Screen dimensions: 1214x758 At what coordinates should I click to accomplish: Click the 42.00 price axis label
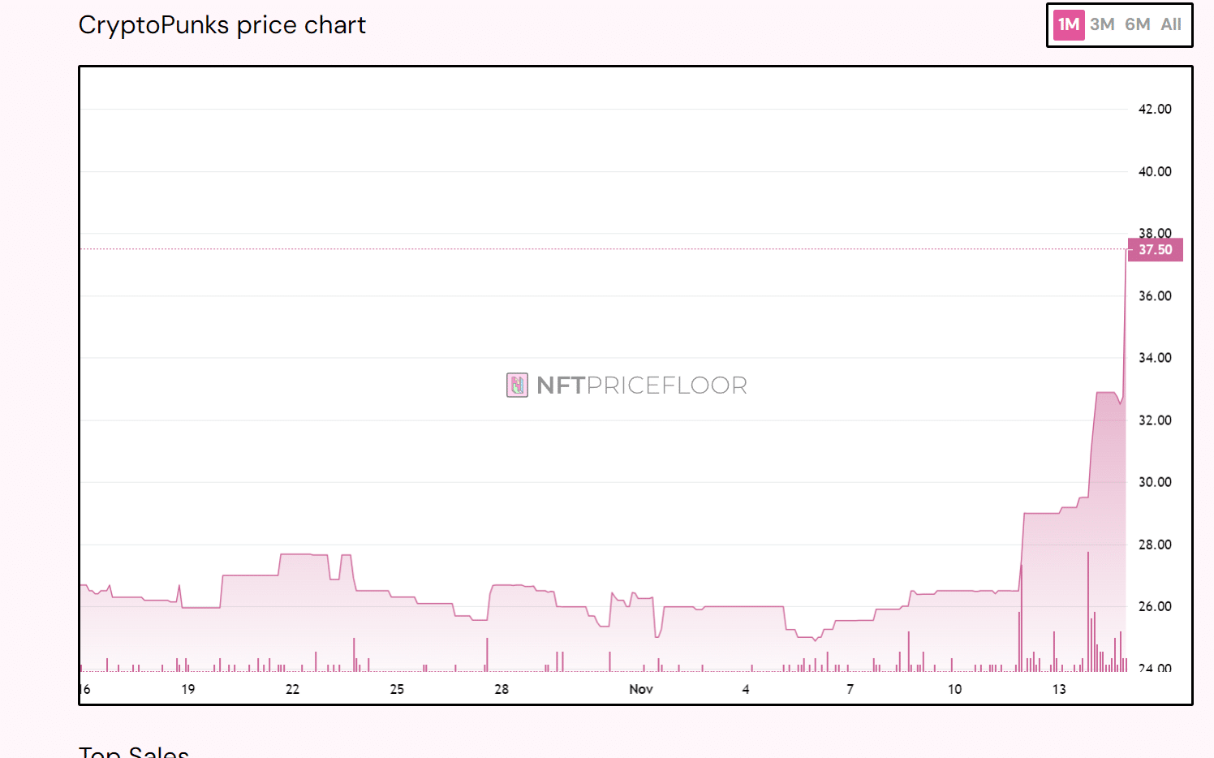pos(1155,109)
